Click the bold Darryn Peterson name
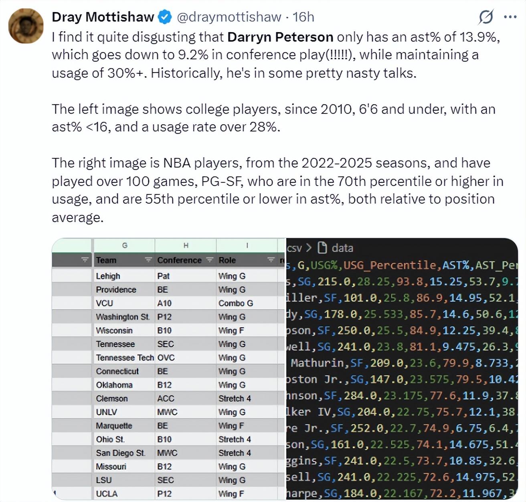Screen dimensions: 526x502 click(x=280, y=37)
